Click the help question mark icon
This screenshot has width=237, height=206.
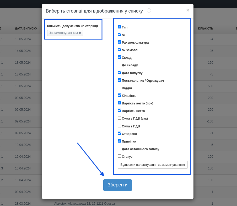point(149,10)
